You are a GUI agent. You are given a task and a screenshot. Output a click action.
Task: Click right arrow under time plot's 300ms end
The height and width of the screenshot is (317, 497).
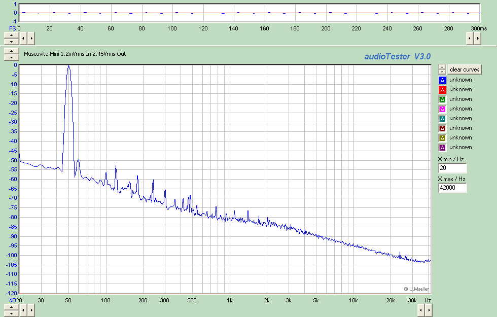pos(477,39)
